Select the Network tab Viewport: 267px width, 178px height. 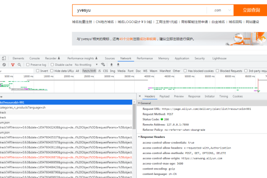tap(126, 58)
